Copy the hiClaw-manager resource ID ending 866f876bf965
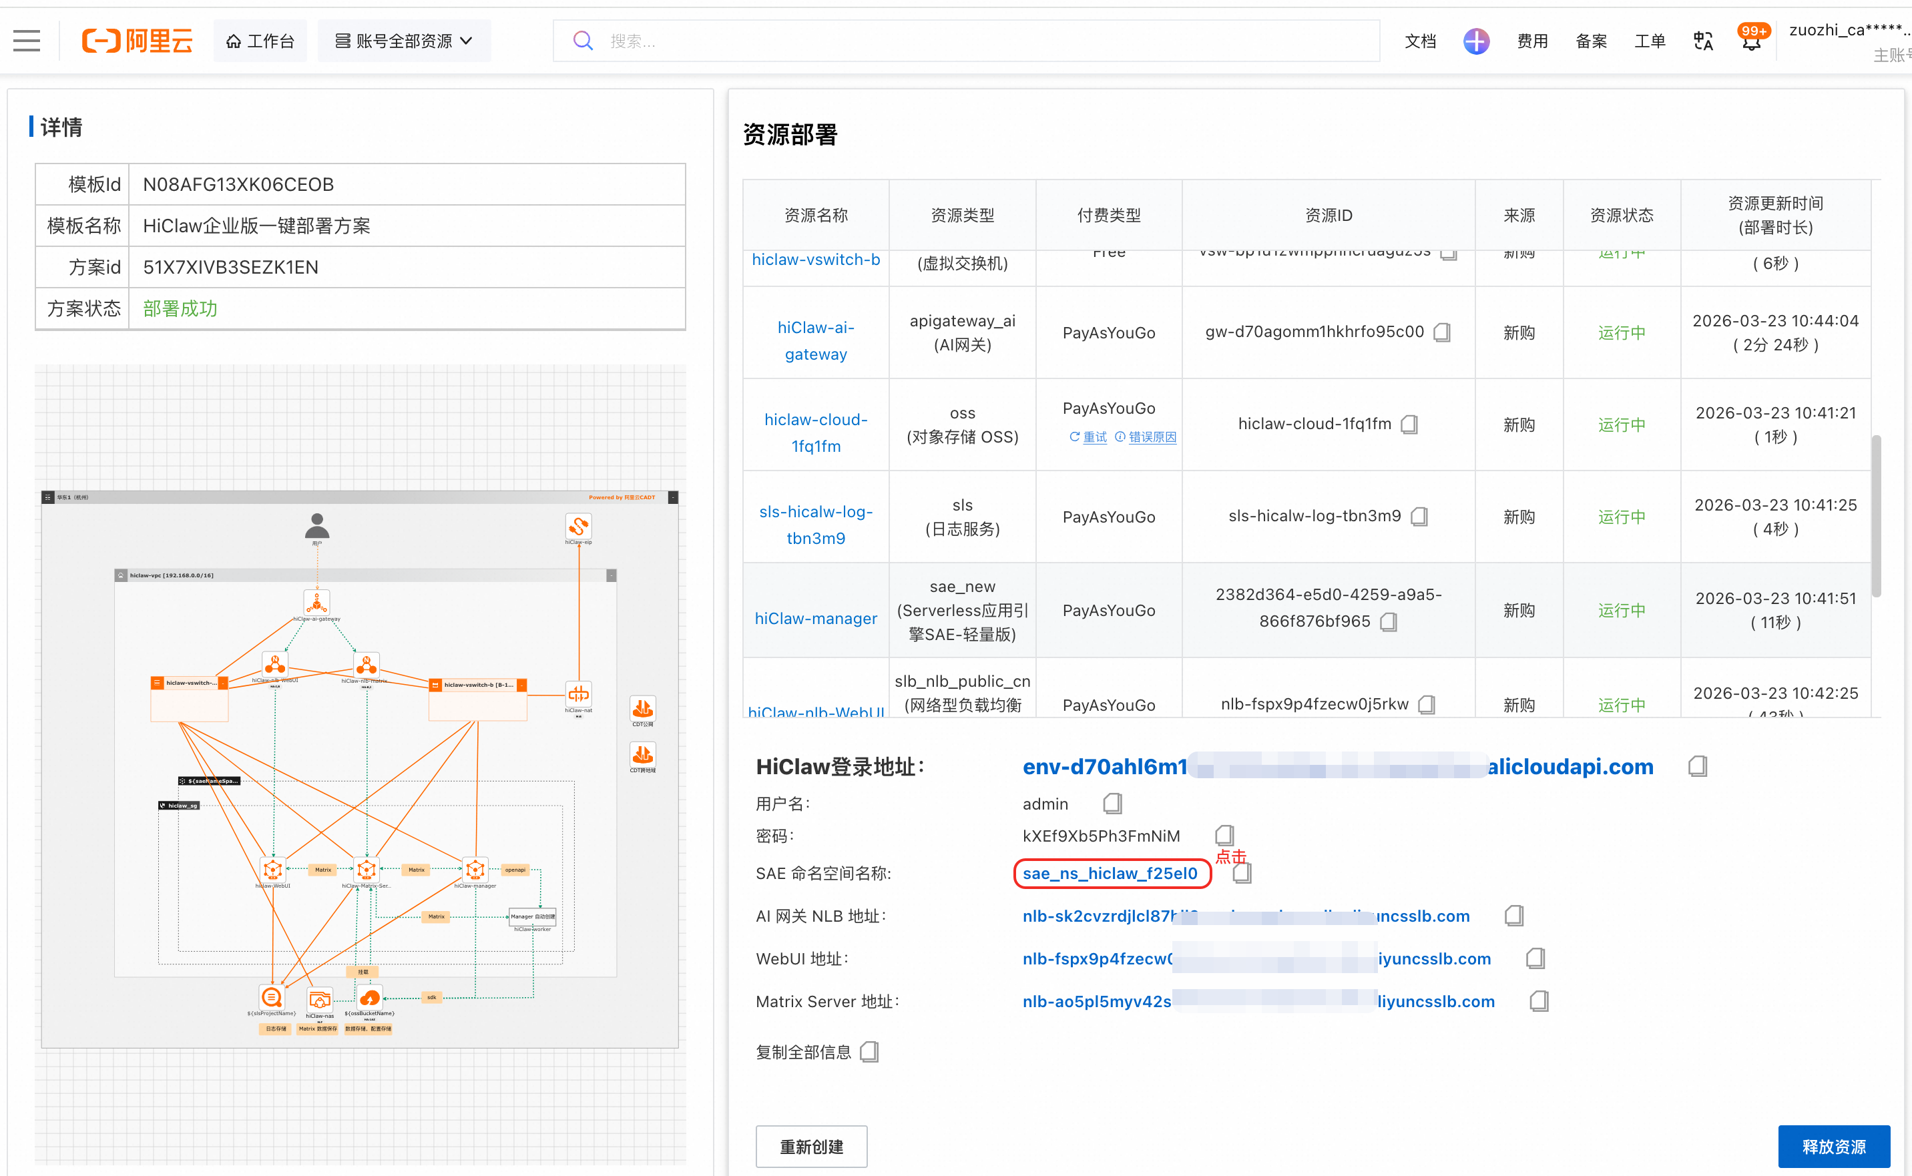This screenshot has width=1912, height=1176. [x=1389, y=621]
